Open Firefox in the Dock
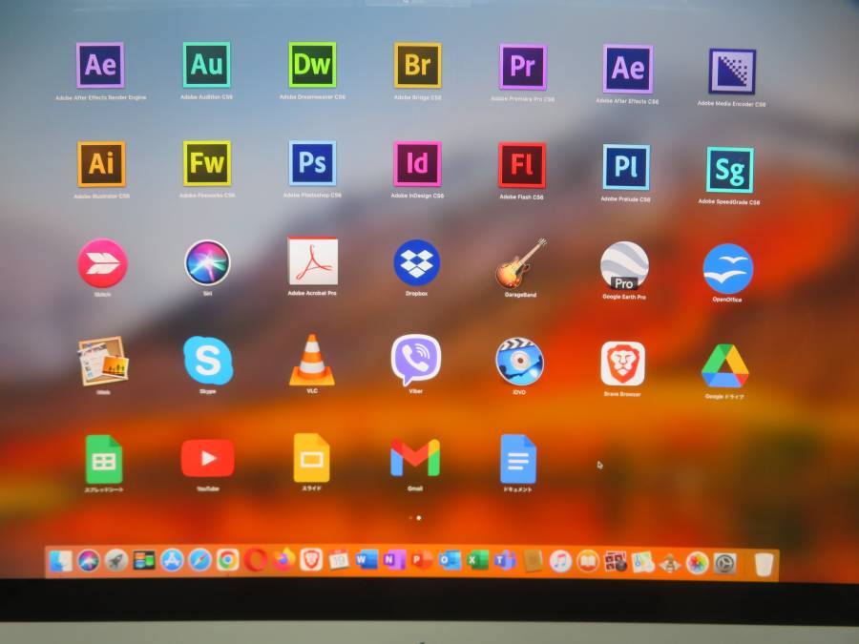 click(283, 560)
